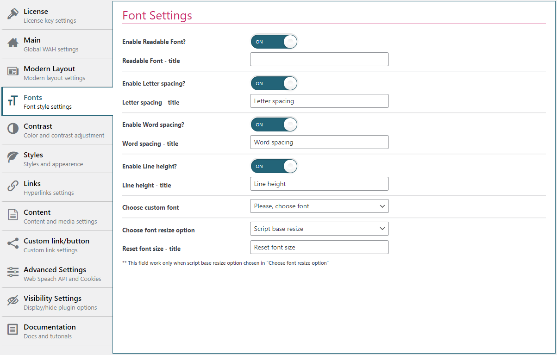Go to Main global settings tab

point(57,44)
